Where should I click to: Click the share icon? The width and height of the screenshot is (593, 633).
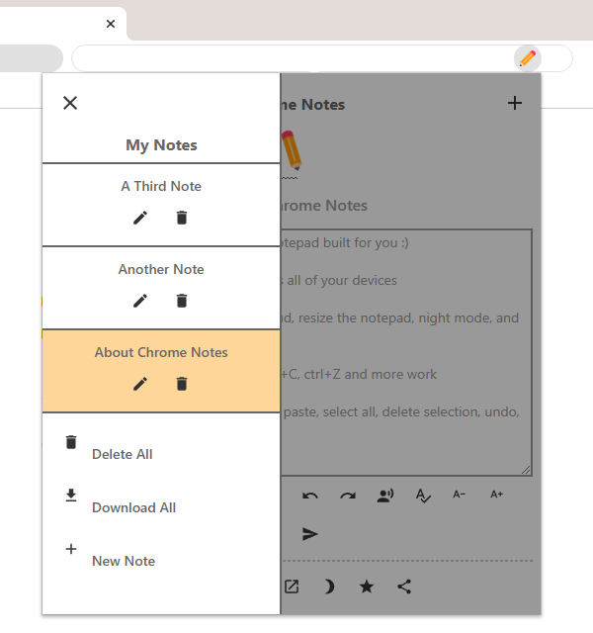pyautogui.click(x=404, y=587)
